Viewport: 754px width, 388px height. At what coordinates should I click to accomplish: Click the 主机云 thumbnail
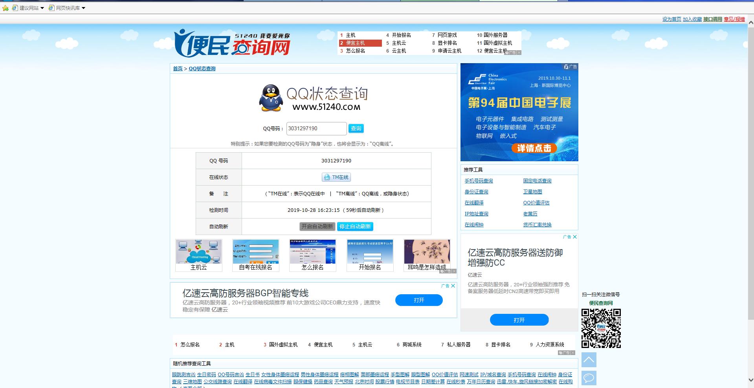199,255
